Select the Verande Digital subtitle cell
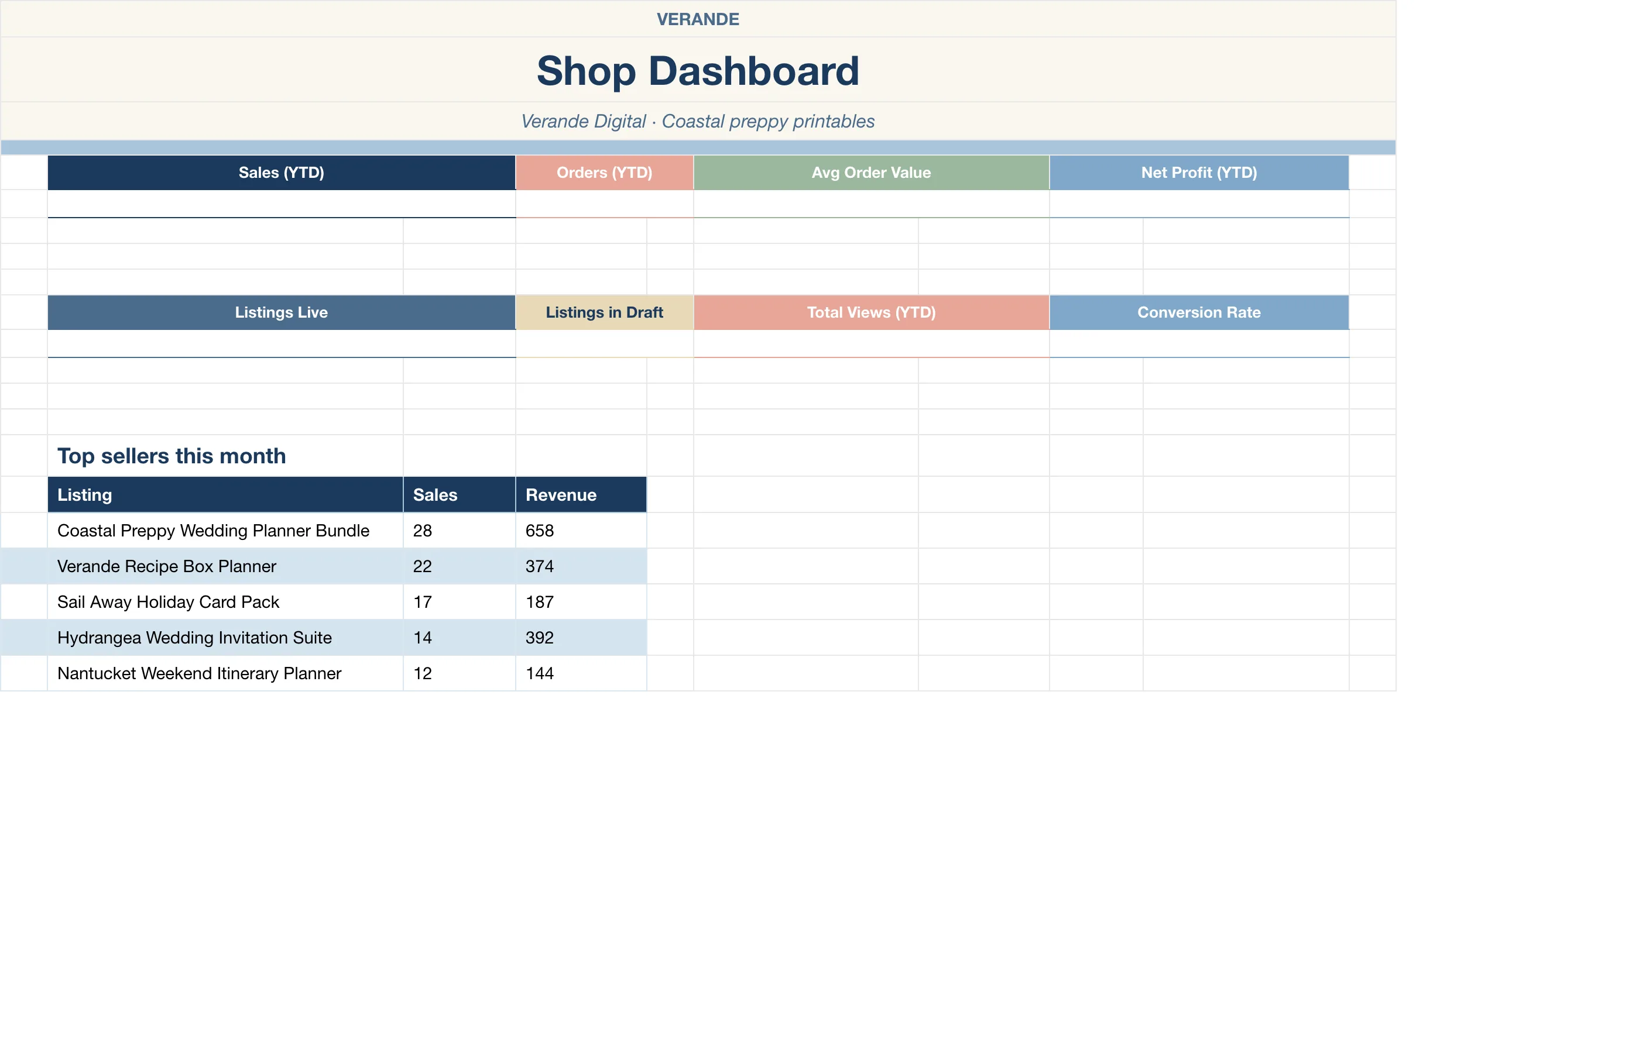Image resolution: width=1639 pixels, height=1053 pixels. [698, 121]
